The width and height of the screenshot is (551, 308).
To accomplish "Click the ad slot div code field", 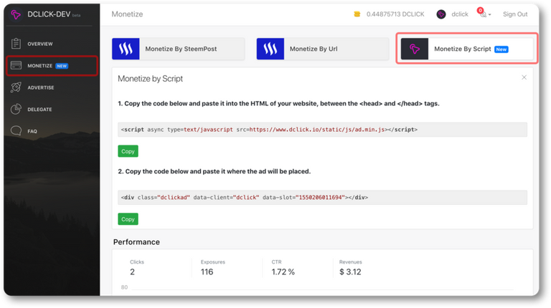I will point(322,197).
